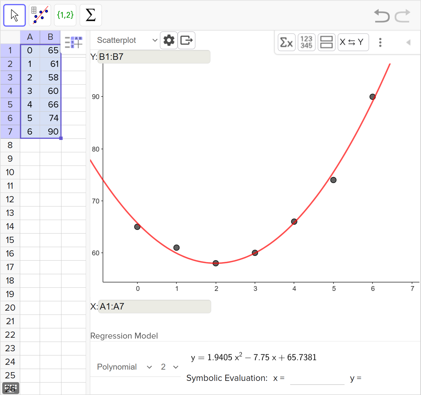This screenshot has width=421, height=395.
Task: Select cell A1 containing 0
Action: point(30,51)
